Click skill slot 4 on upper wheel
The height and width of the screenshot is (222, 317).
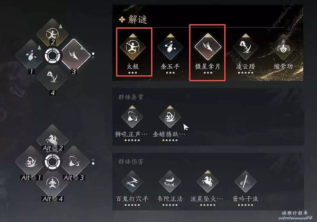(x=53, y=77)
